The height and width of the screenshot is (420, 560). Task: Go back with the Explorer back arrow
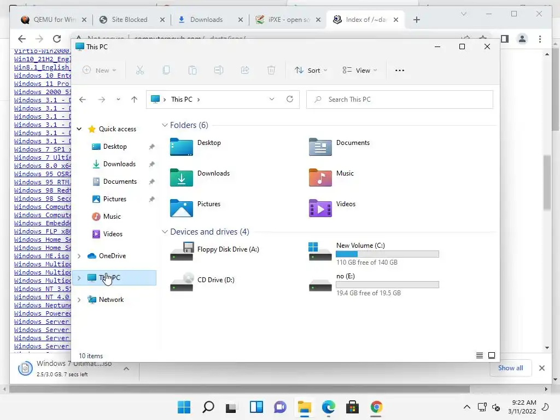tap(83, 100)
